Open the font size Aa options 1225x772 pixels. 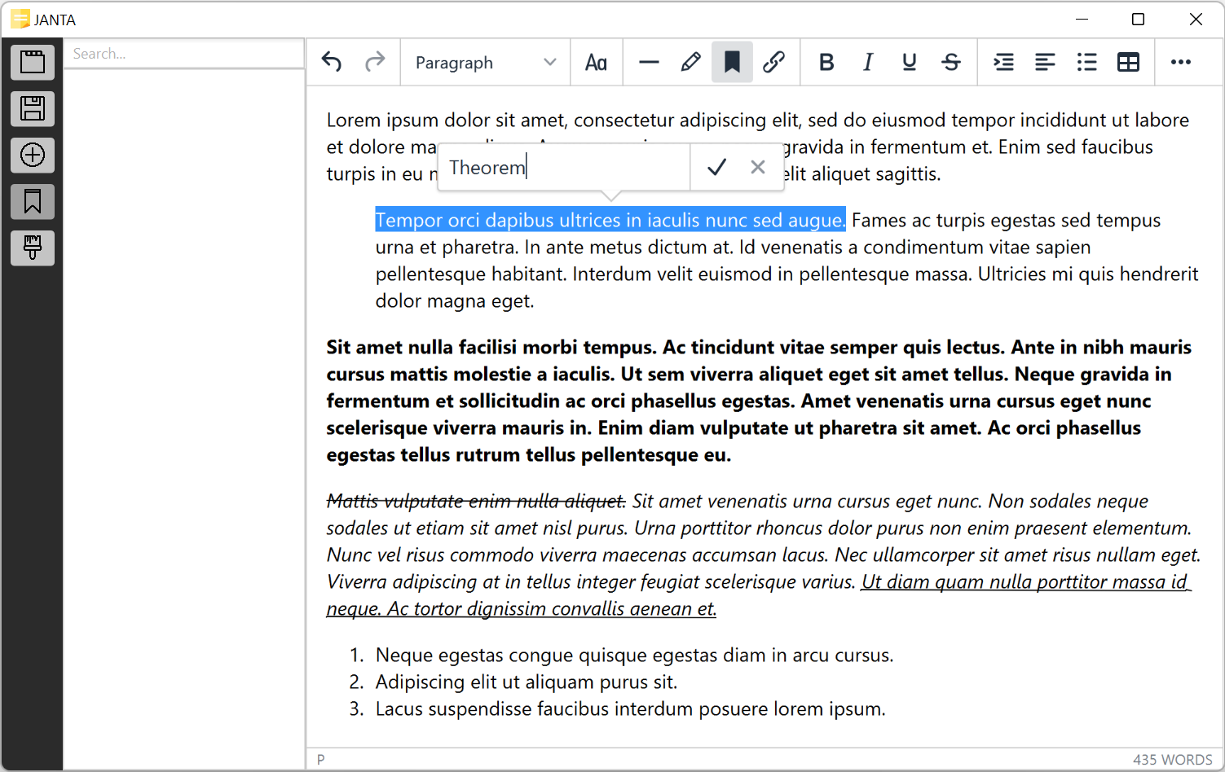click(x=596, y=63)
